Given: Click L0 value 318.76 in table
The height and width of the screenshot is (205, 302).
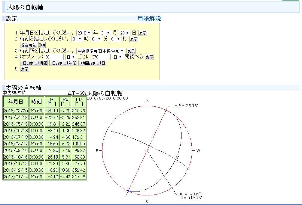Looking at the screenshot, I should (79, 111).
